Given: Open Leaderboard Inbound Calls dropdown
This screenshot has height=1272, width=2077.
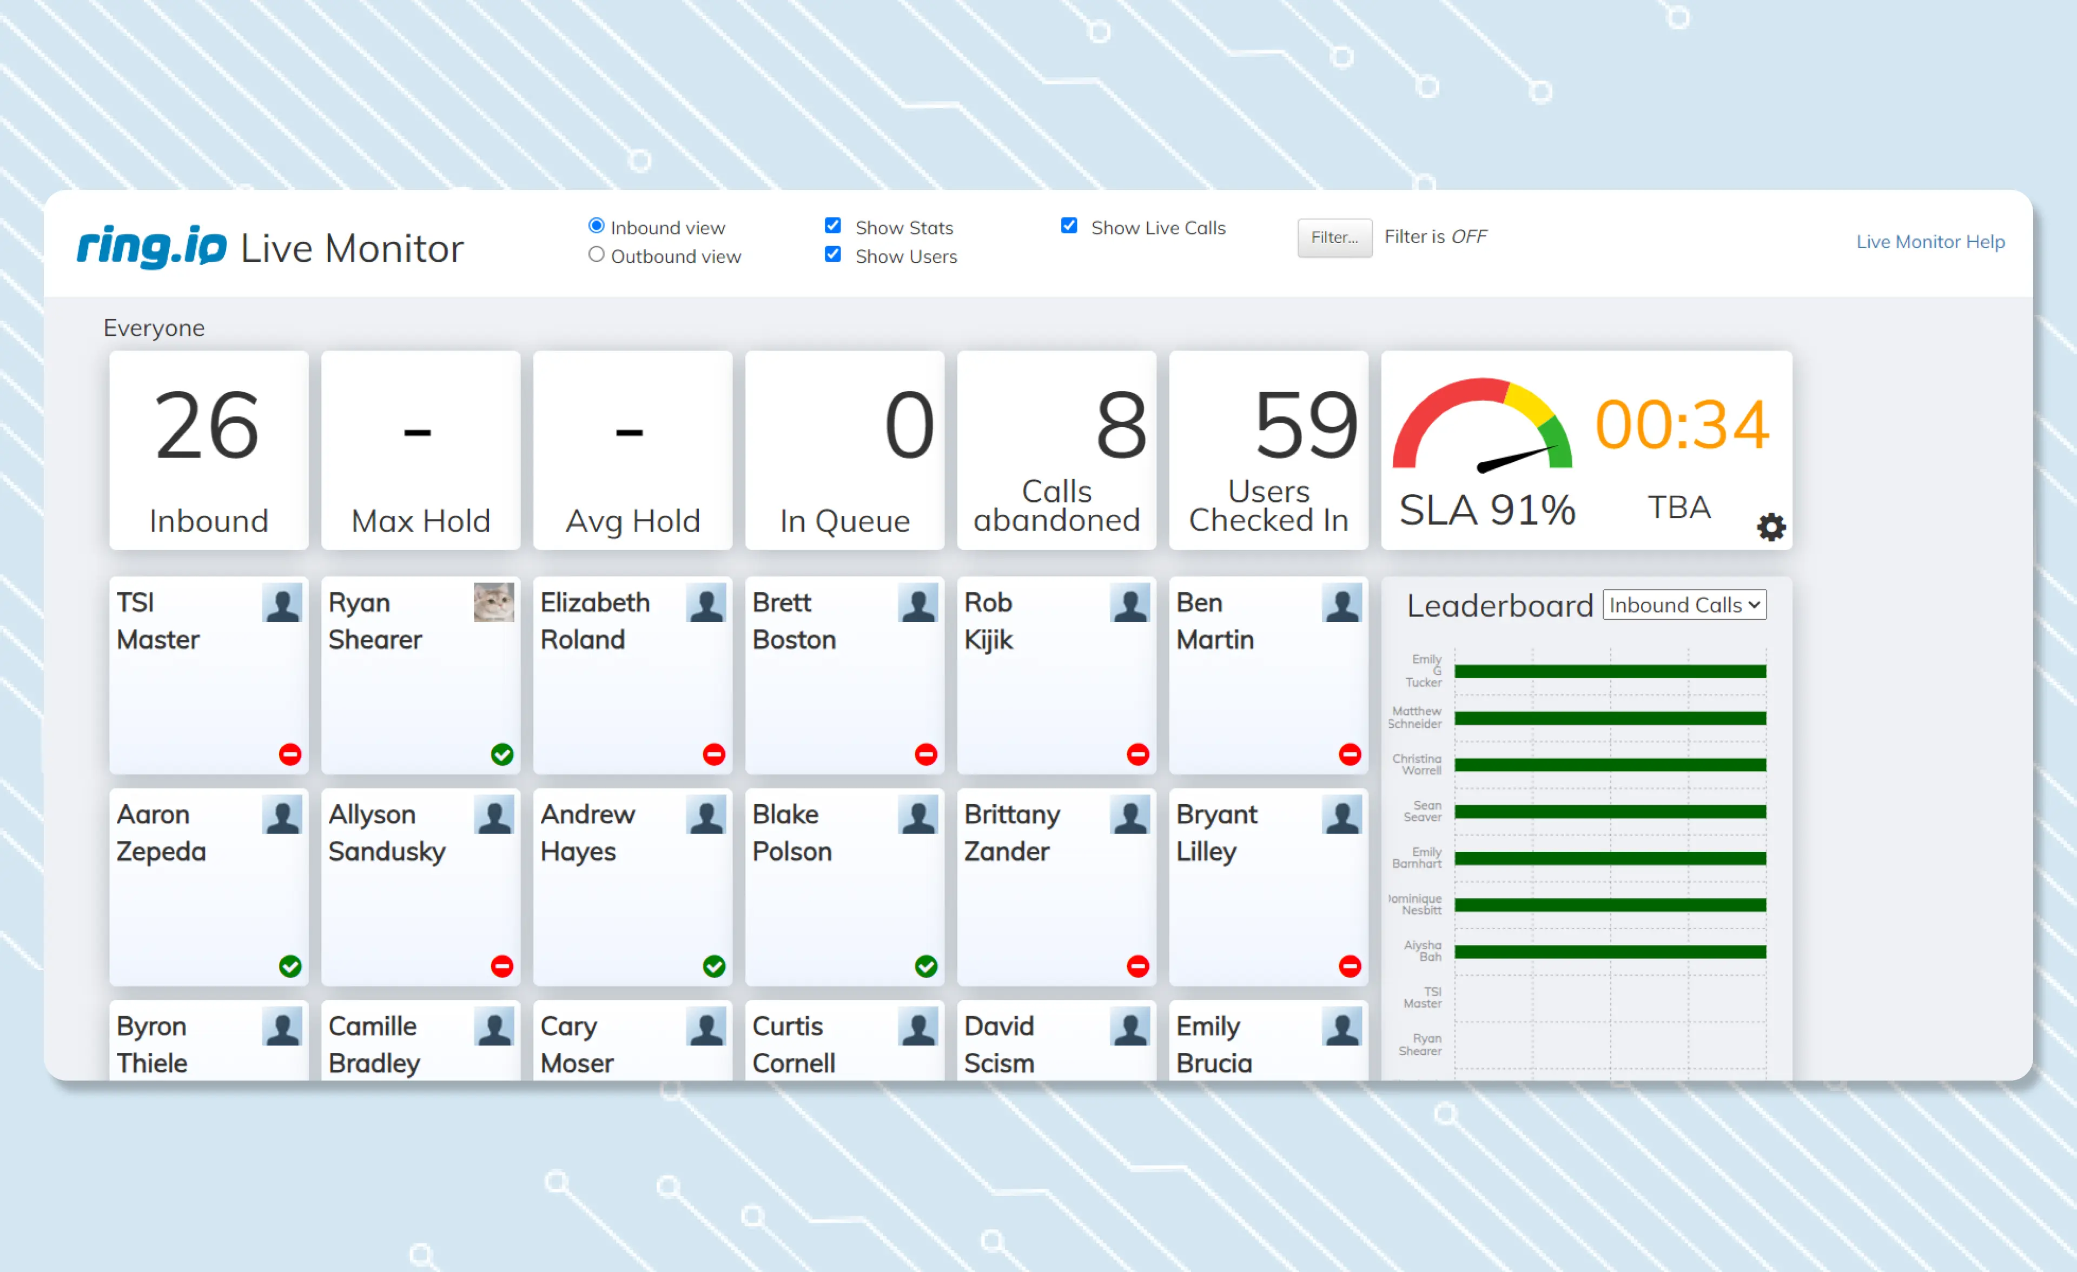Looking at the screenshot, I should [x=1684, y=605].
